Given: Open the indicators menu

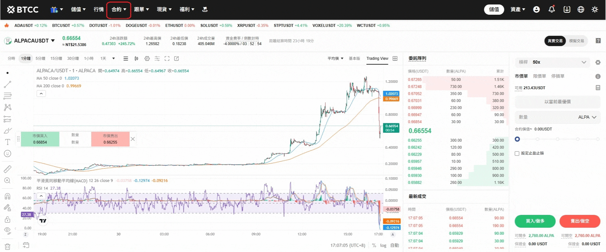Looking at the screenshot, I should pos(157,59).
